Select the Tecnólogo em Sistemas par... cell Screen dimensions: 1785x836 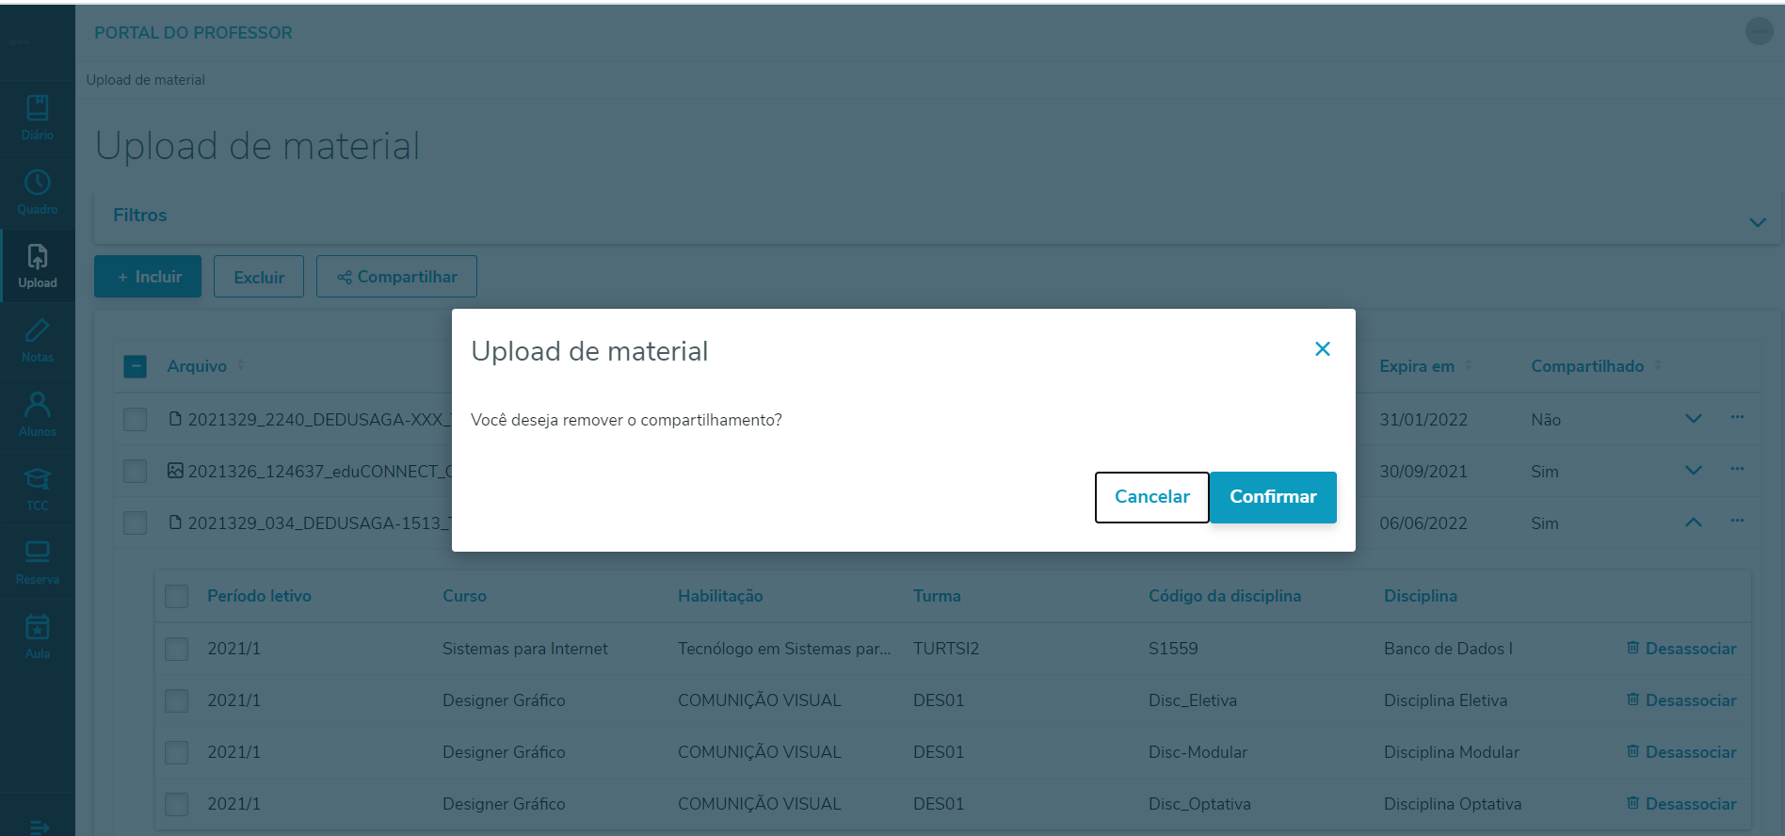784,649
